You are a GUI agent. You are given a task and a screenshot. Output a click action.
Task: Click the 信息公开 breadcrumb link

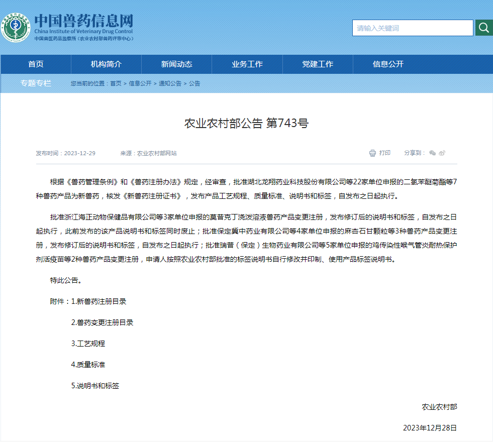click(140, 83)
